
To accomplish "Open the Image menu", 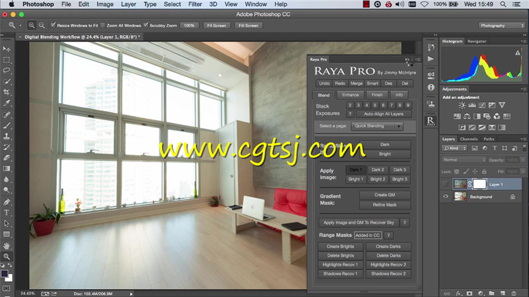I will coord(105,4).
